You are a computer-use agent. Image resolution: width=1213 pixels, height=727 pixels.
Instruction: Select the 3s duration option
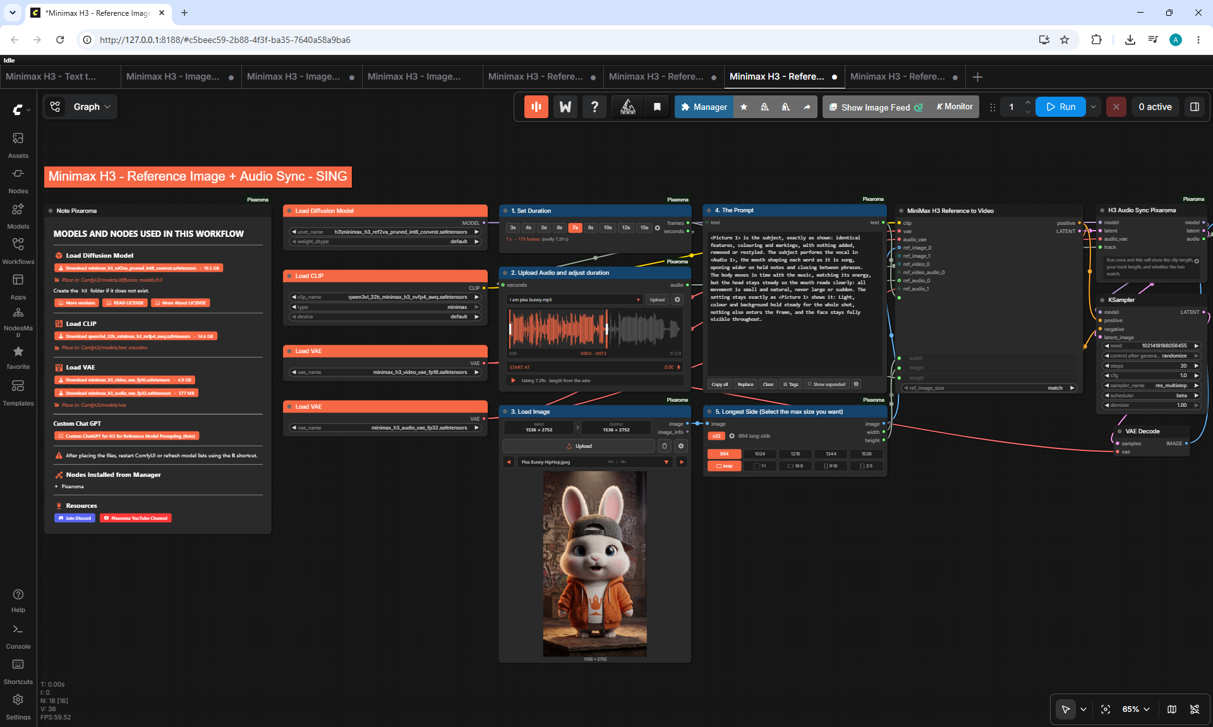click(513, 228)
